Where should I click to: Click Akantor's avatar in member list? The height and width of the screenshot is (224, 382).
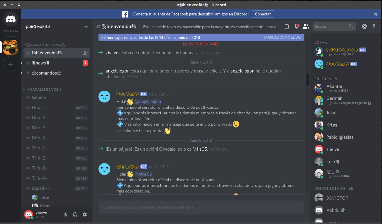coord(319,88)
